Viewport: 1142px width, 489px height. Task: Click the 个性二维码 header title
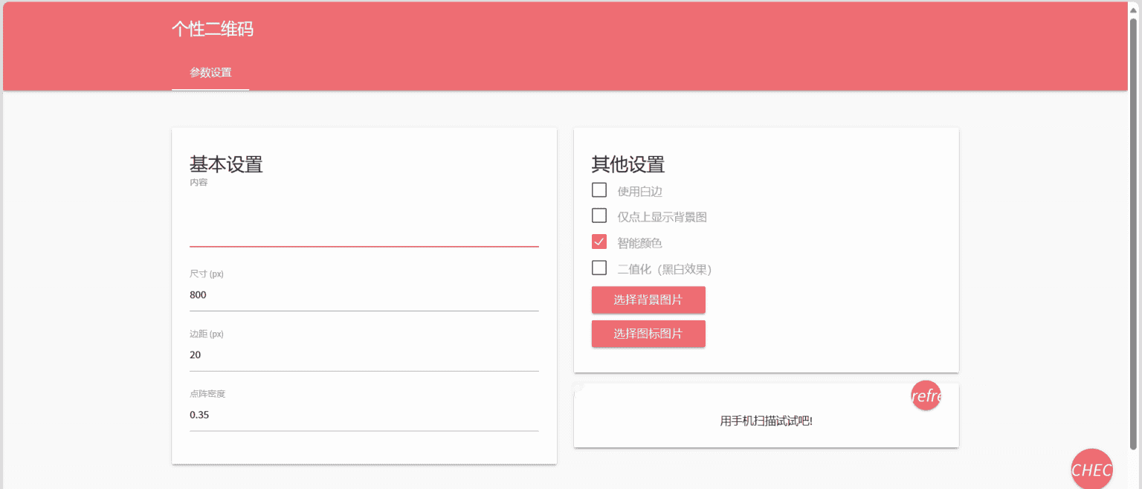pyautogui.click(x=213, y=29)
